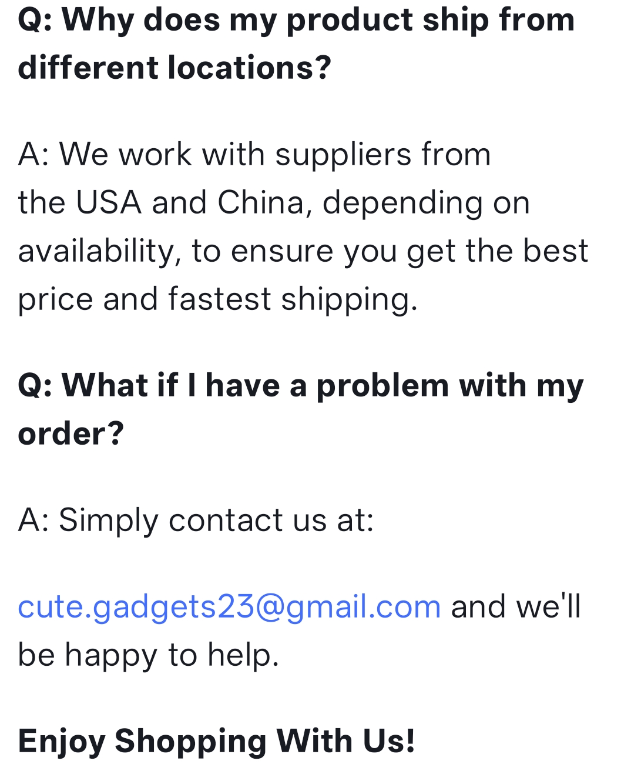
Task: Click the 'We work with suppliers from' line
Action: pos(254,155)
